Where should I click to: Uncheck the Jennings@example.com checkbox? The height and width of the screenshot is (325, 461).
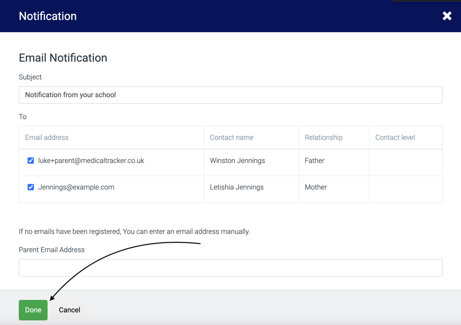[x=31, y=187]
